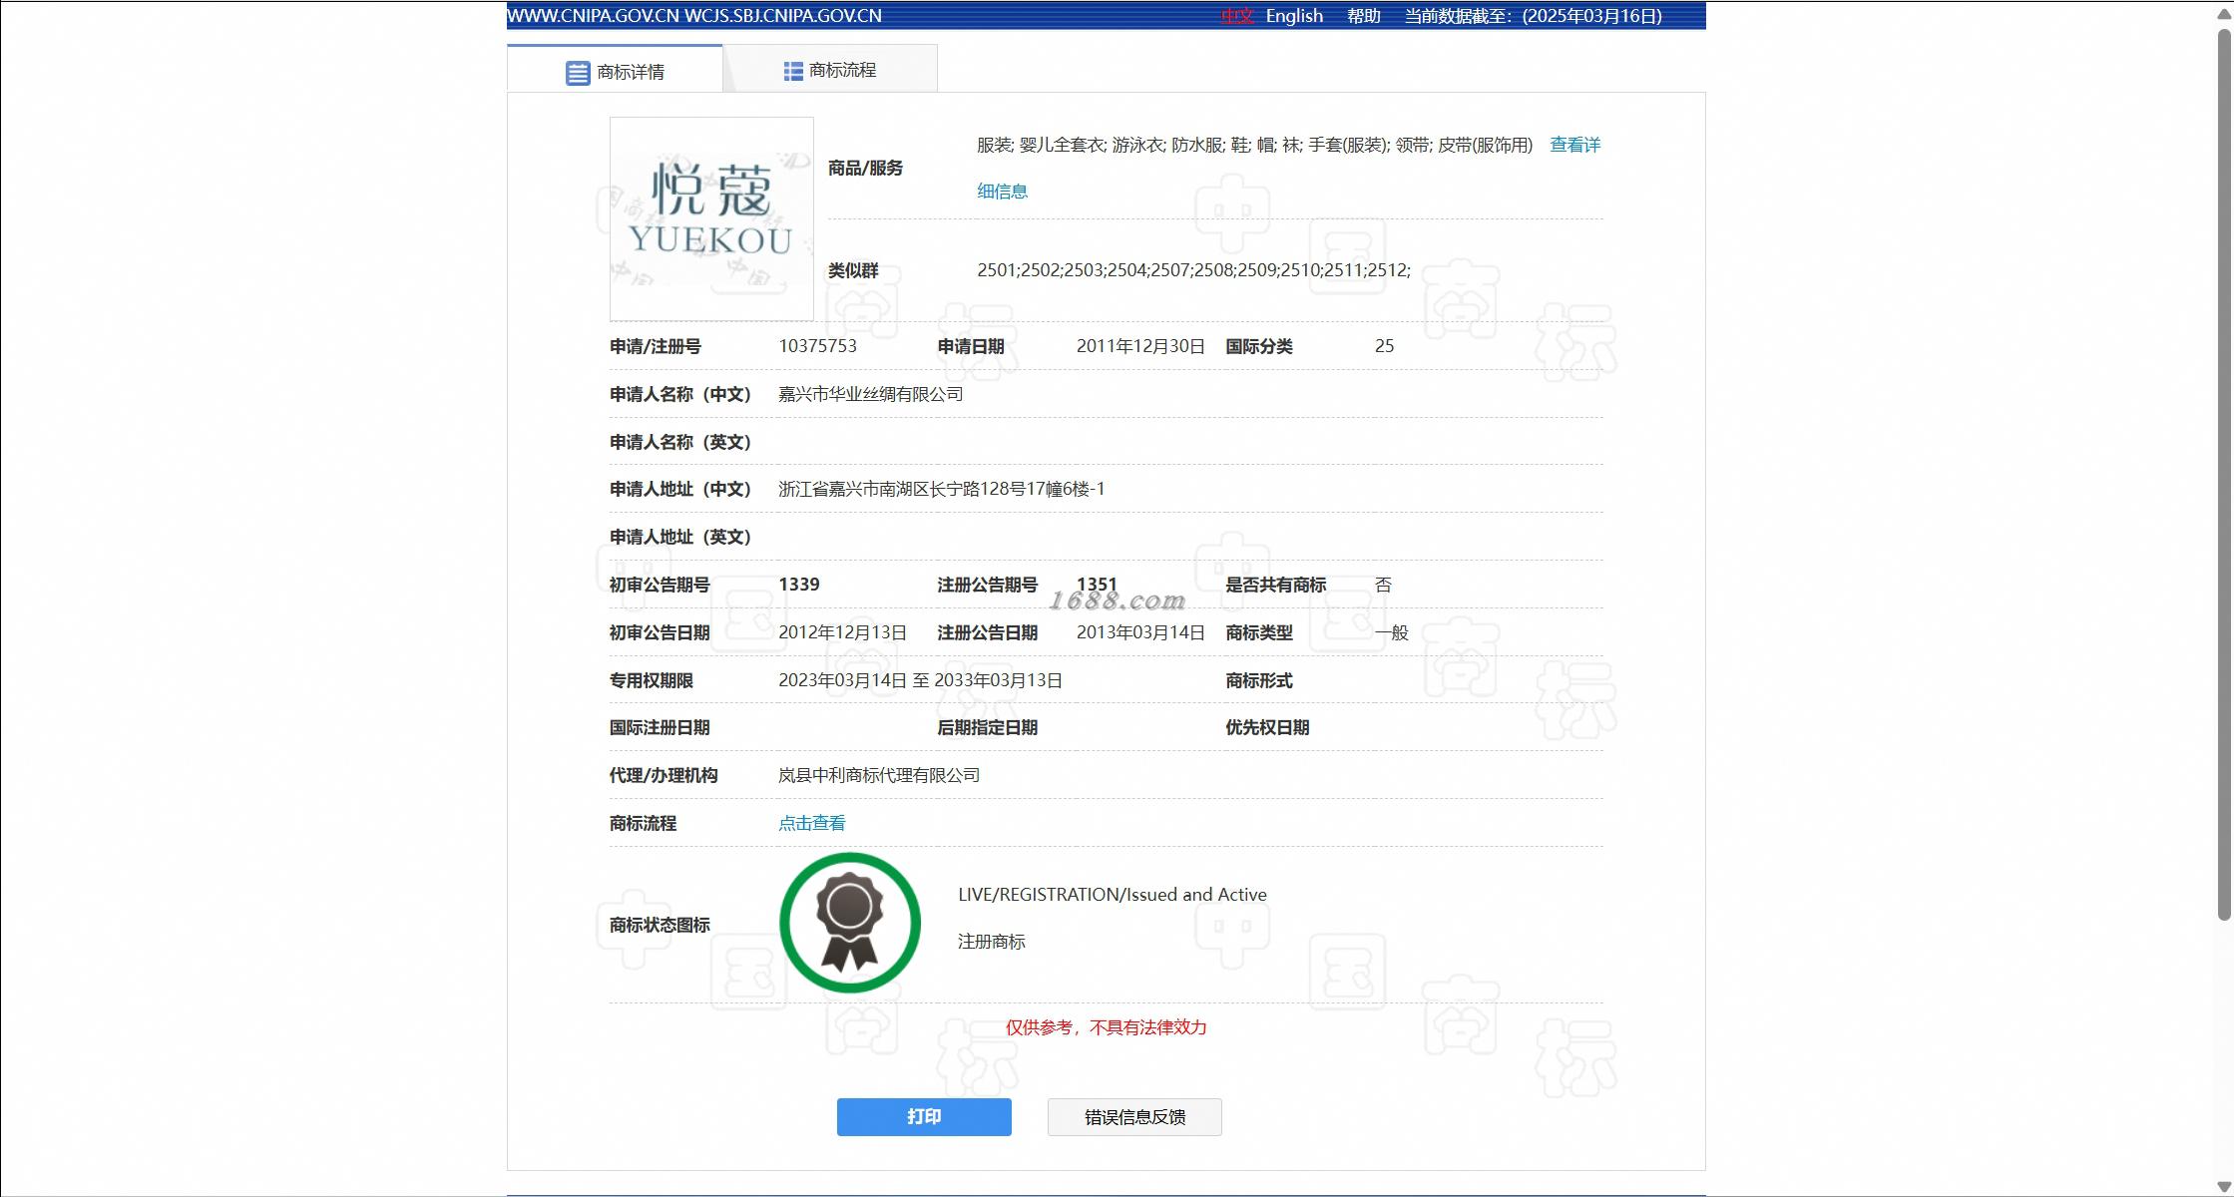
Task: Click the list icon on 商标详情 tab
Action: [x=578, y=73]
